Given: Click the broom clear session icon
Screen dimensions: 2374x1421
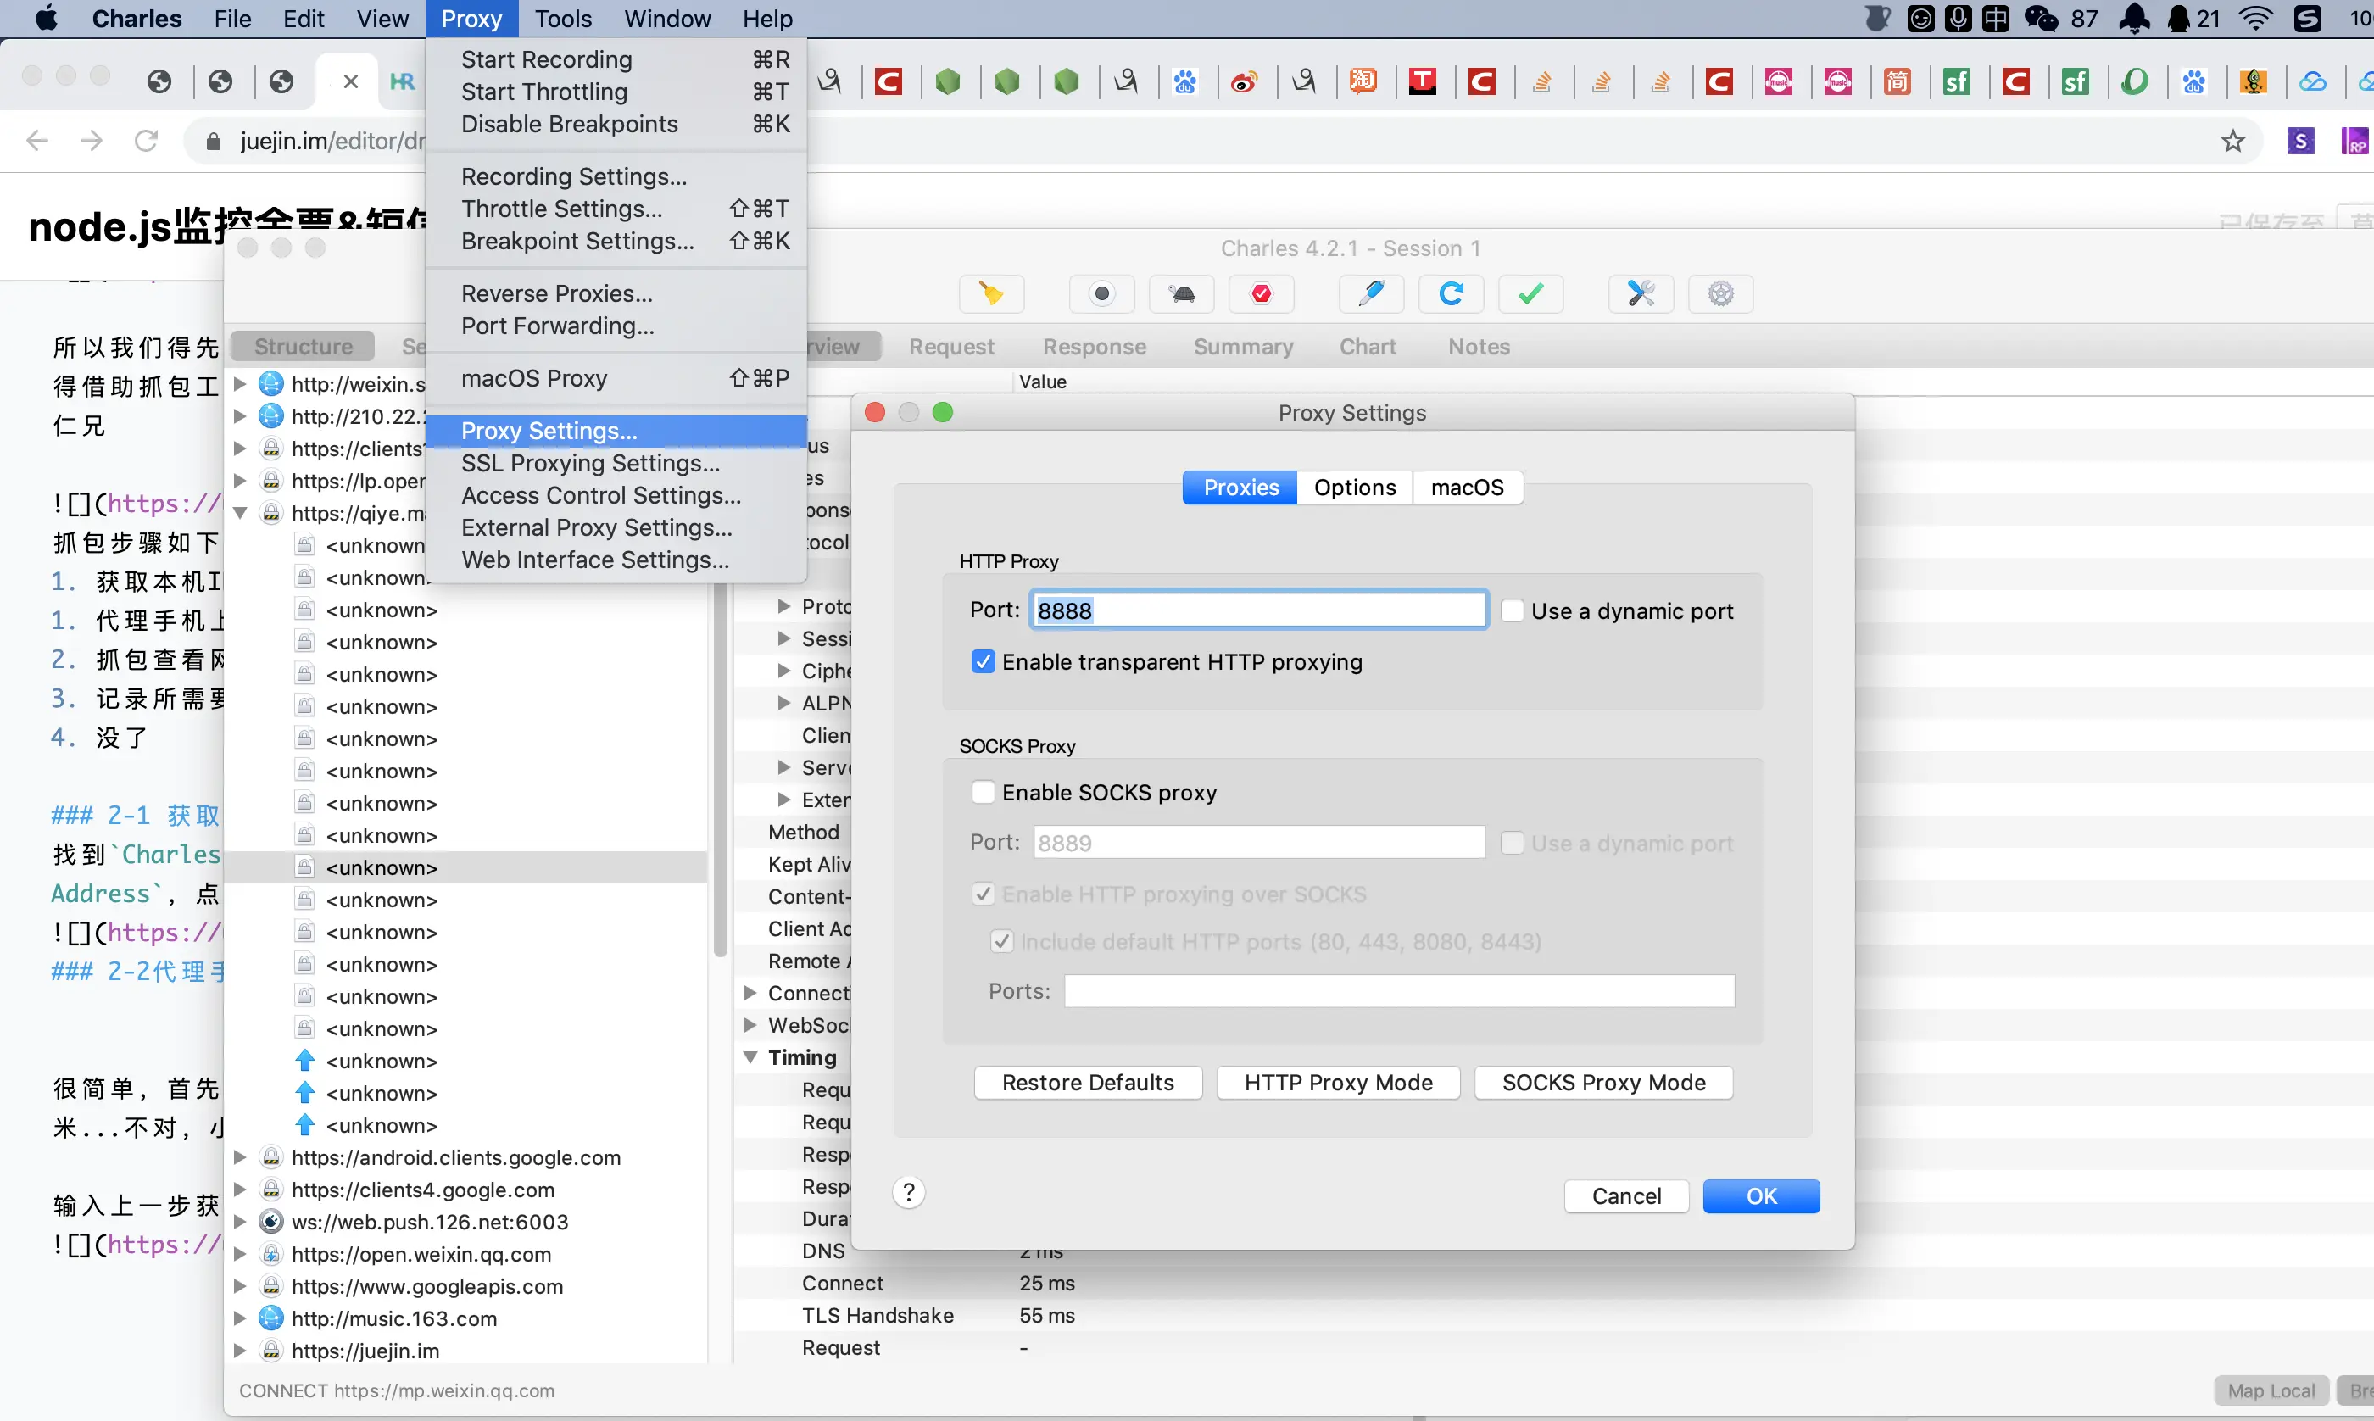Looking at the screenshot, I should point(992,294).
